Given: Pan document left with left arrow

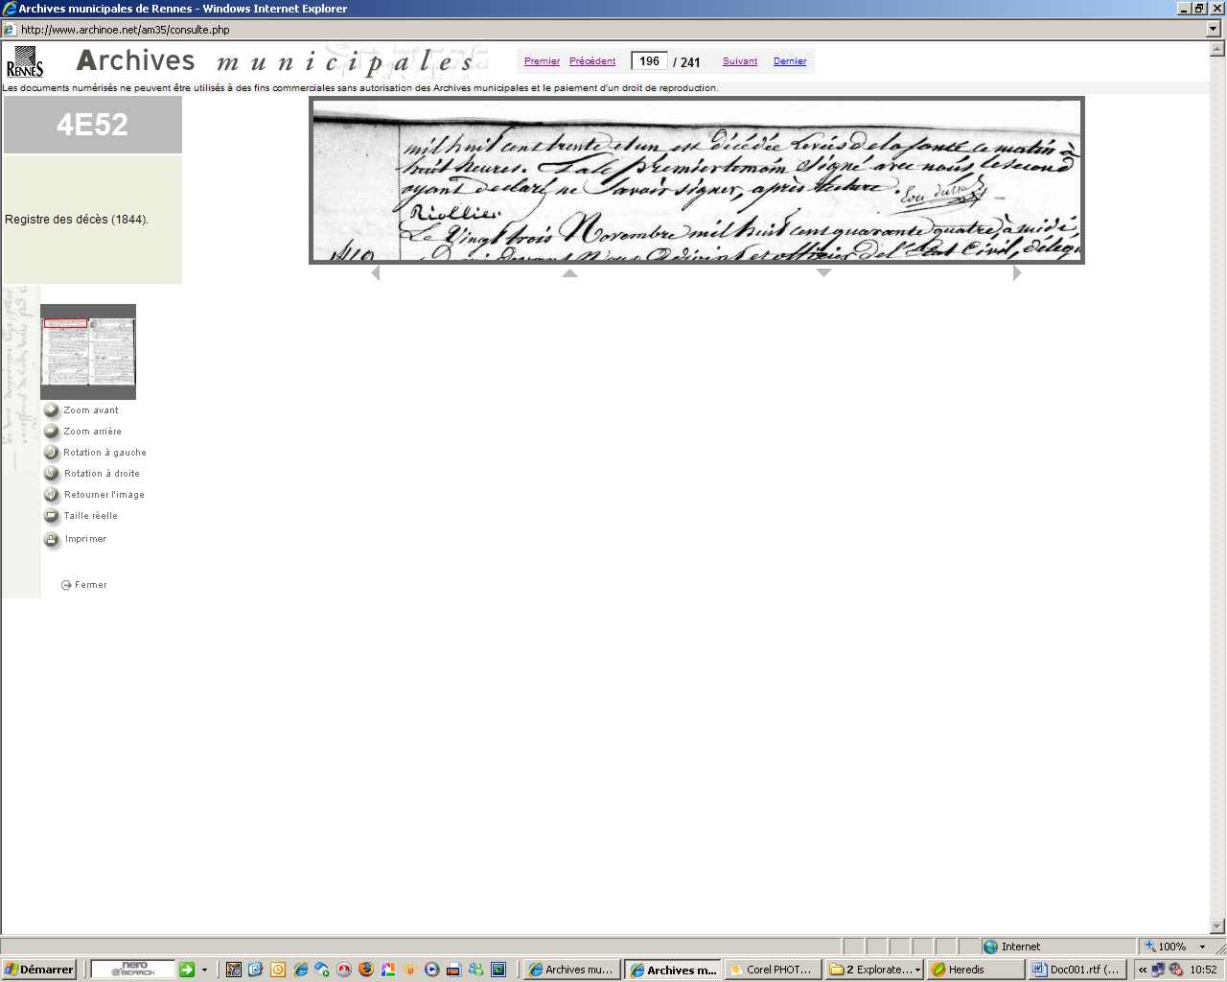Looking at the screenshot, I should pyautogui.click(x=375, y=273).
